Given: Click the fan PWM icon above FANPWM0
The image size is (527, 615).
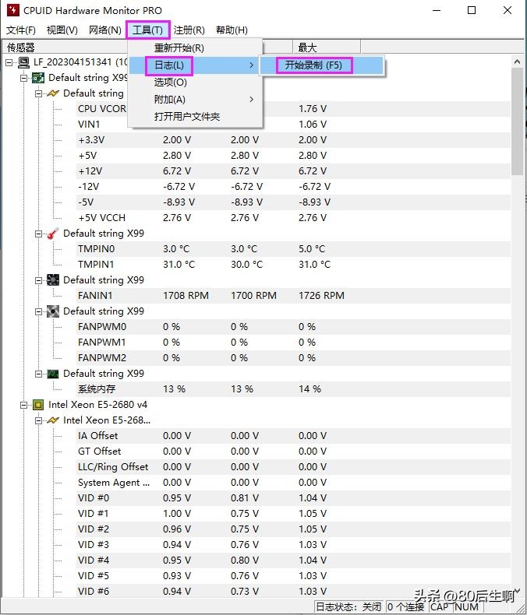Looking at the screenshot, I should 53,311.
